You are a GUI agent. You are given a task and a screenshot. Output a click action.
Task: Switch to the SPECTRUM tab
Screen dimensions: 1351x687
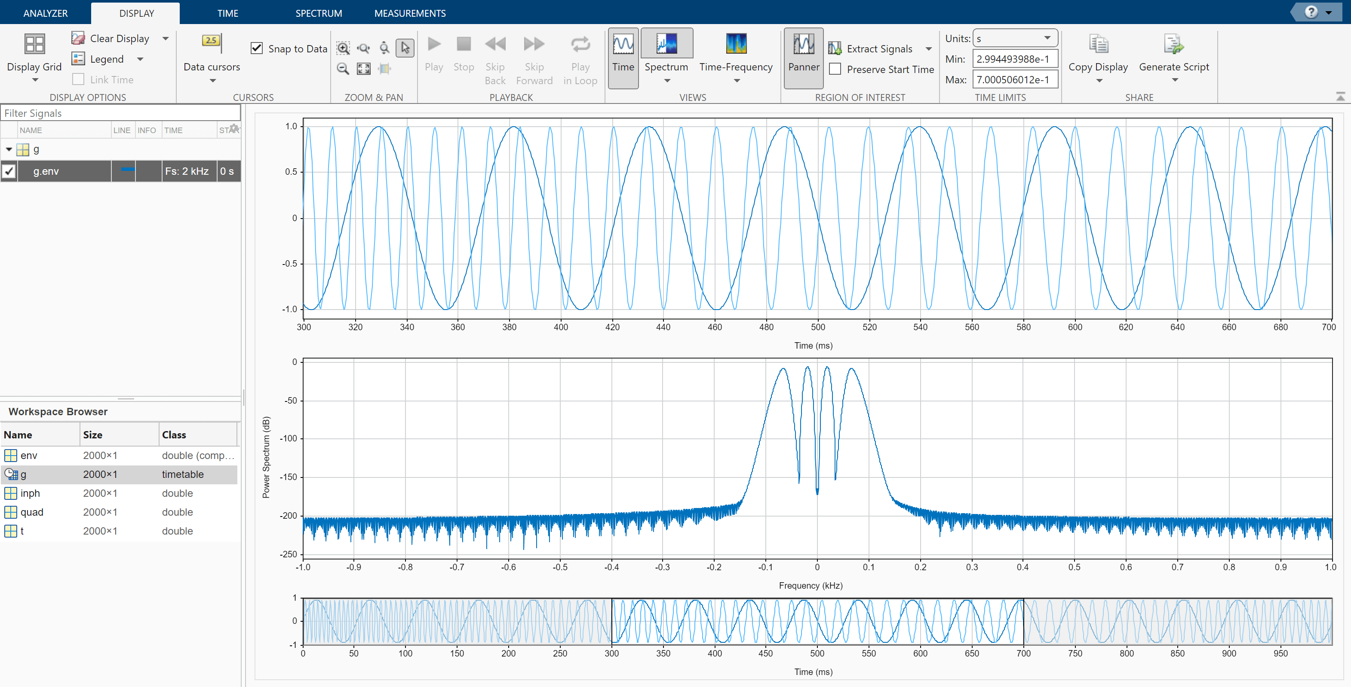[x=318, y=13]
